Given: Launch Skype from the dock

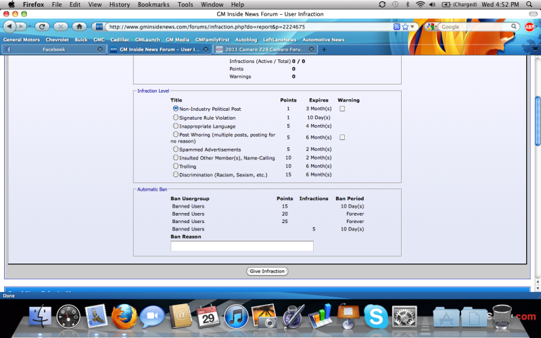Looking at the screenshot, I should (x=375, y=316).
